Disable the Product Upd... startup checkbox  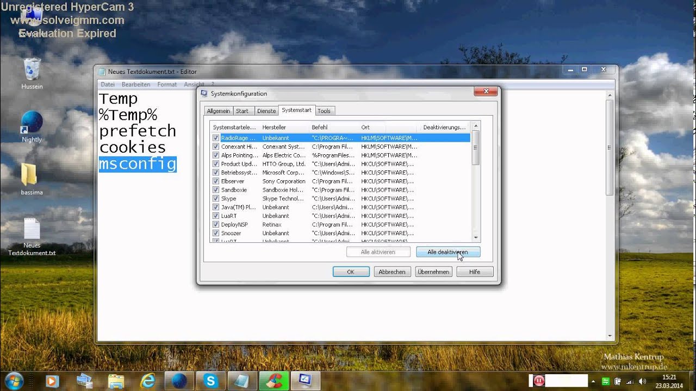pos(216,164)
